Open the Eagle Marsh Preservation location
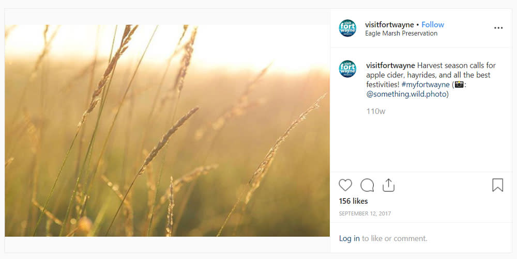517x259 pixels. point(401,33)
